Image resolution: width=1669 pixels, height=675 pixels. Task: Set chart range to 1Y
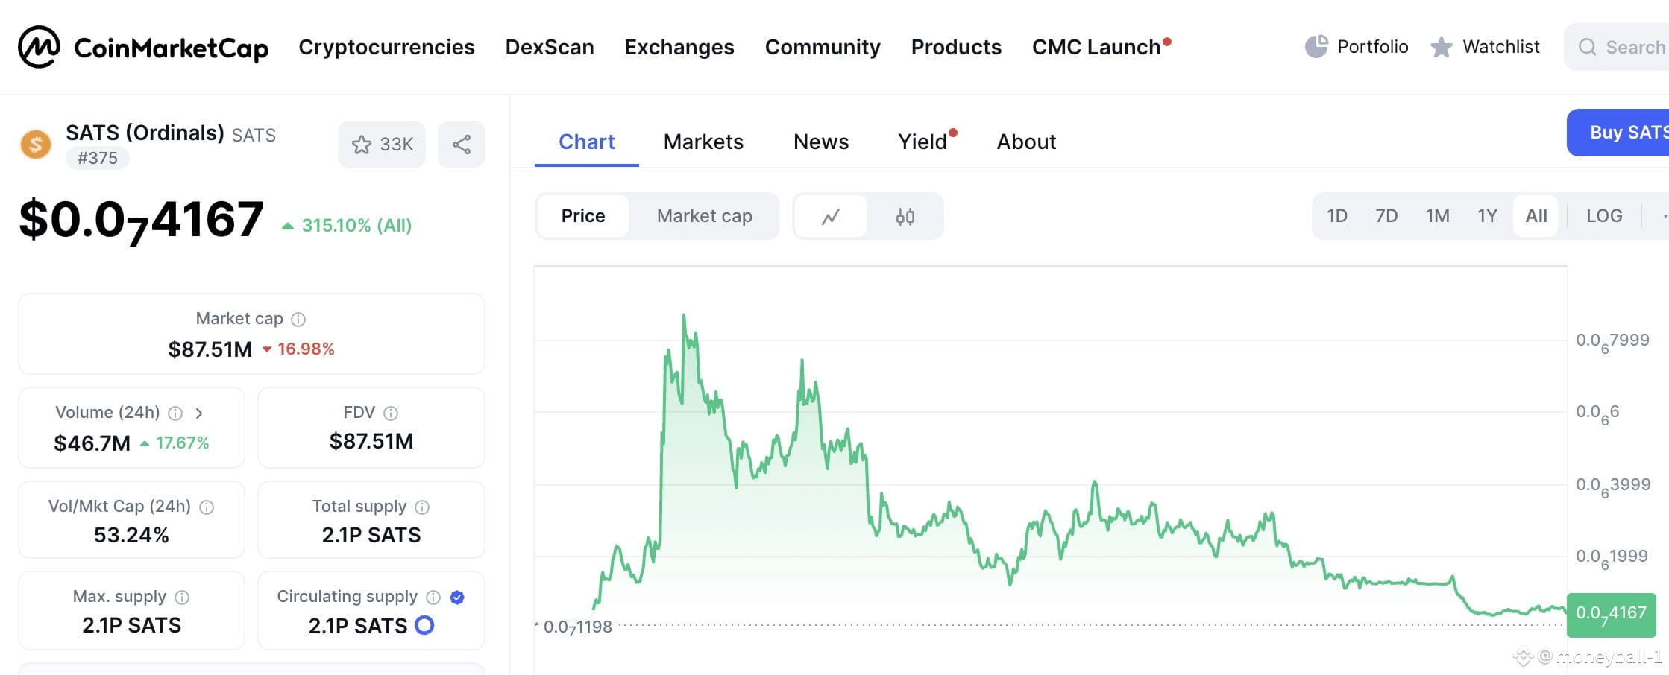[x=1487, y=216]
